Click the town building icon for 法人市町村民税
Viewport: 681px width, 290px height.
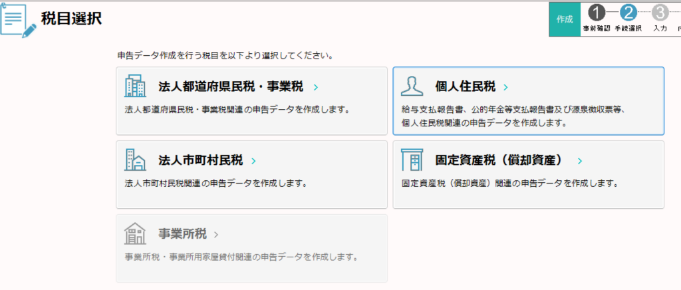point(135,160)
